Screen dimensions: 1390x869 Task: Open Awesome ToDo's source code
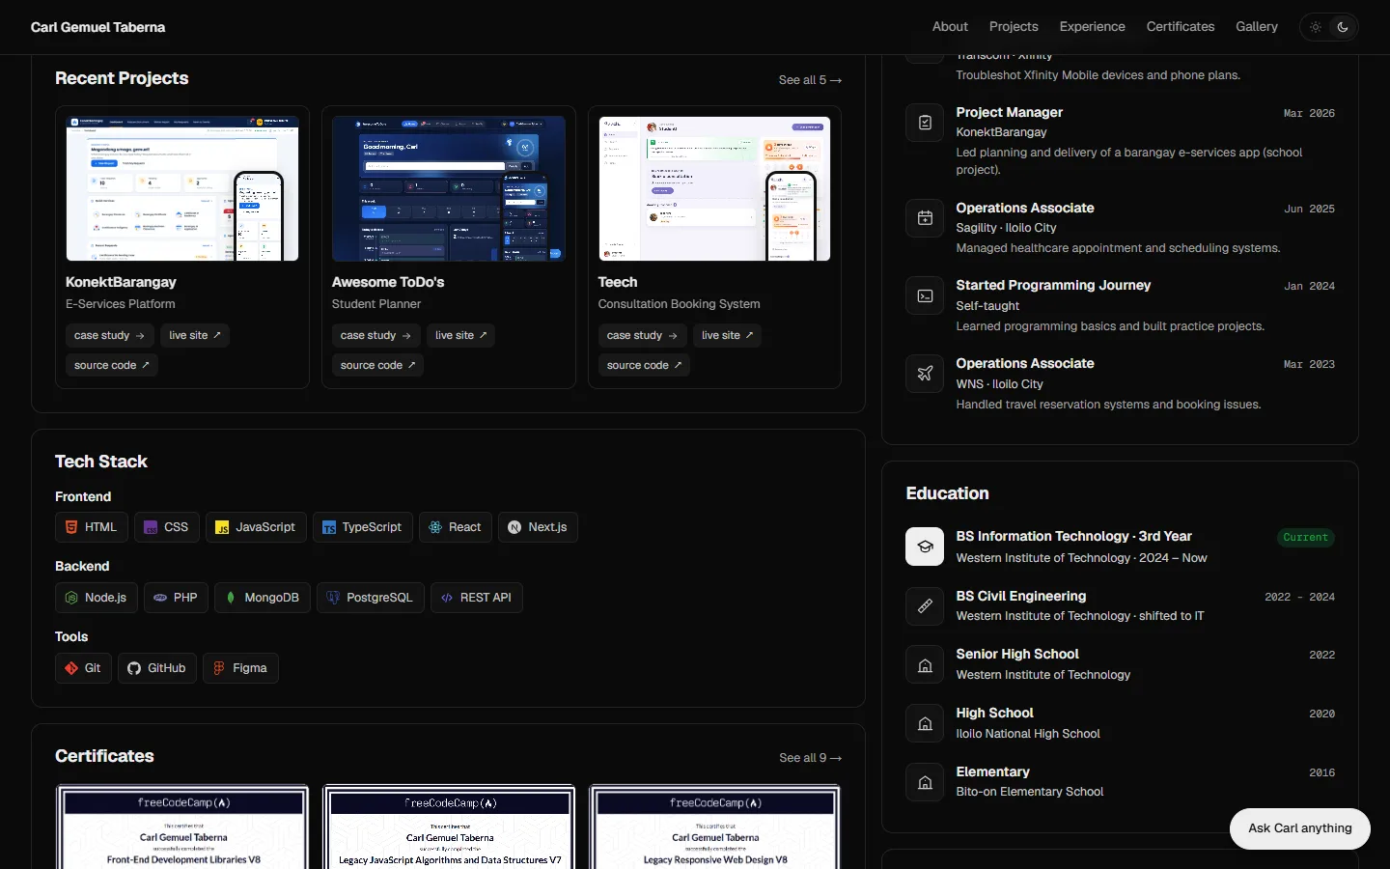click(377, 365)
